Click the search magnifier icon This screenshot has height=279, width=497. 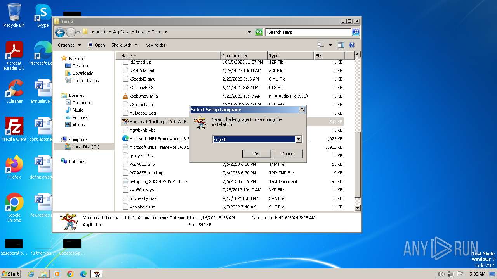(356, 32)
